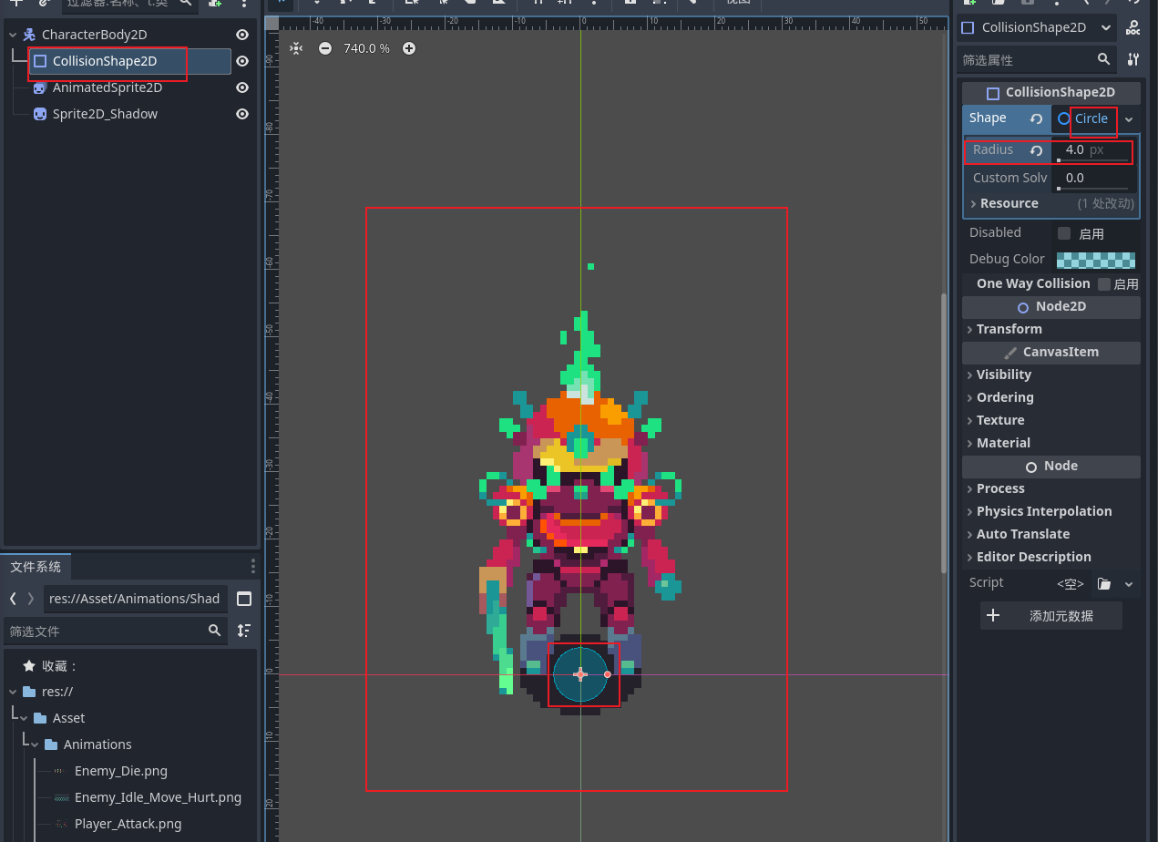Screen dimensions: 1158x842
Task: Reset zoom via the 740.0 % label
Action: click(x=366, y=48)
